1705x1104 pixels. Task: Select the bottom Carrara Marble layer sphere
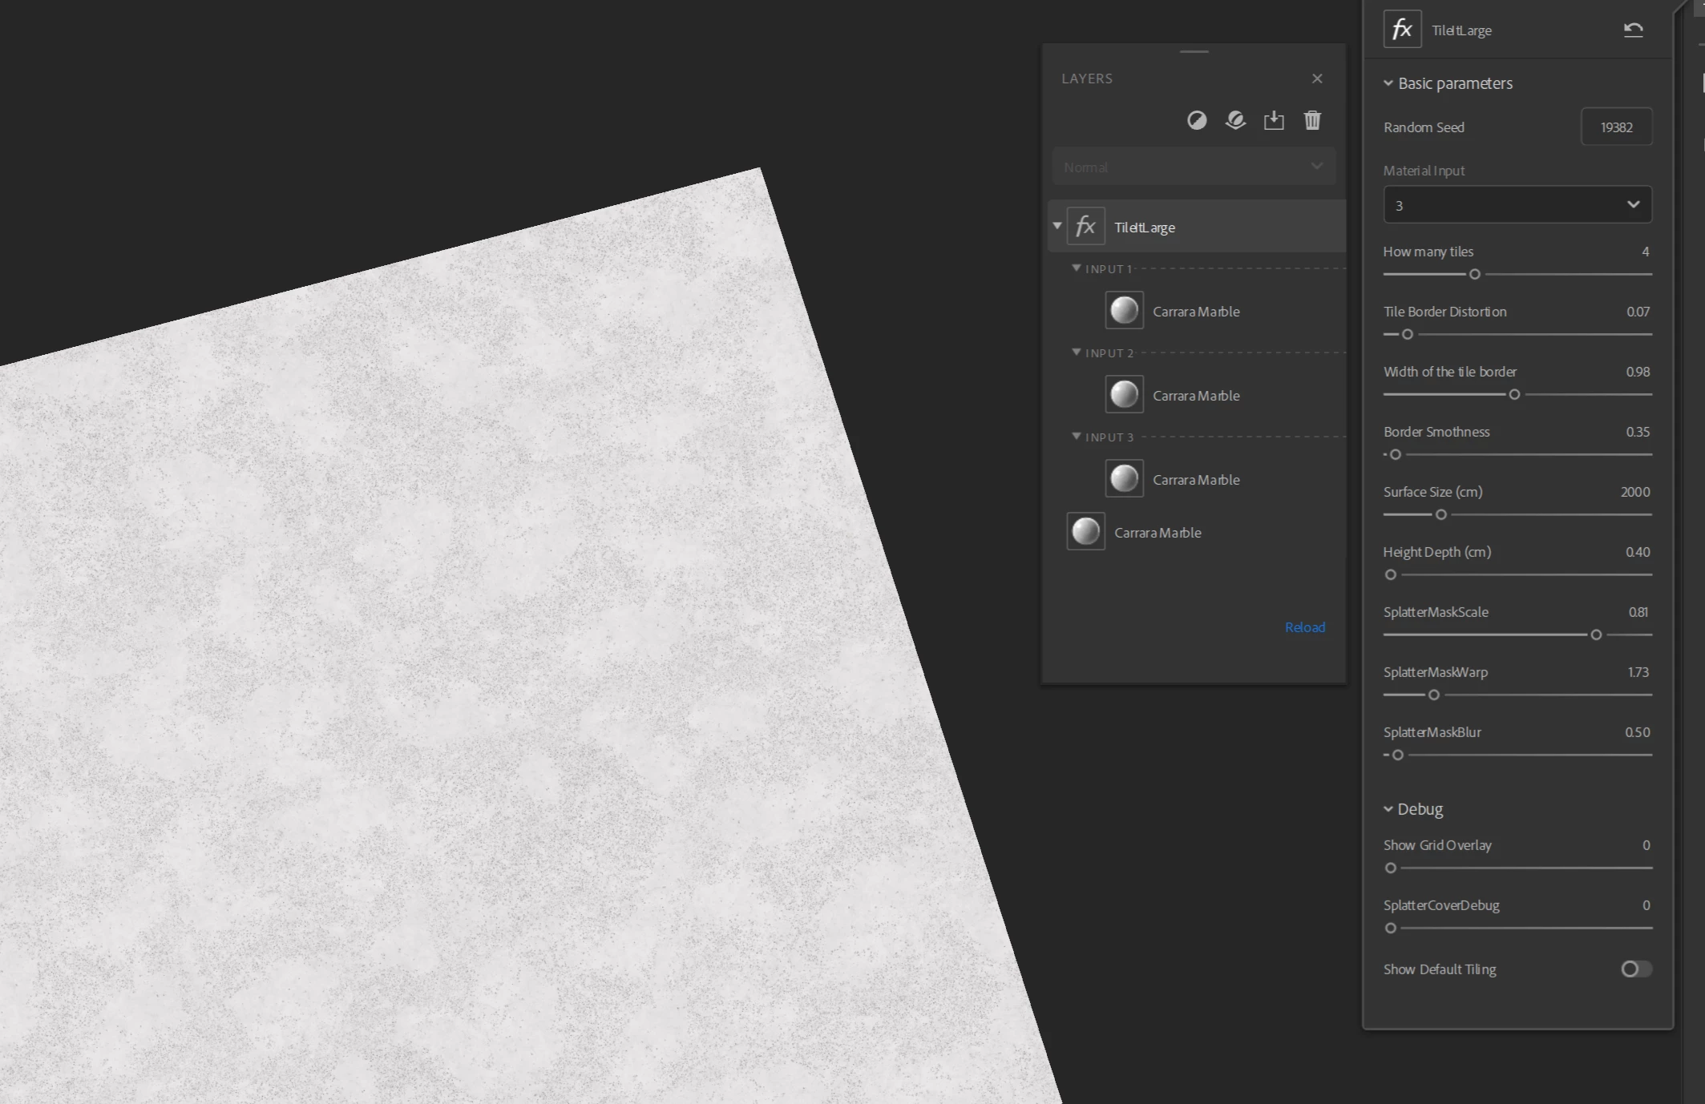click(x=1086, y=532)
